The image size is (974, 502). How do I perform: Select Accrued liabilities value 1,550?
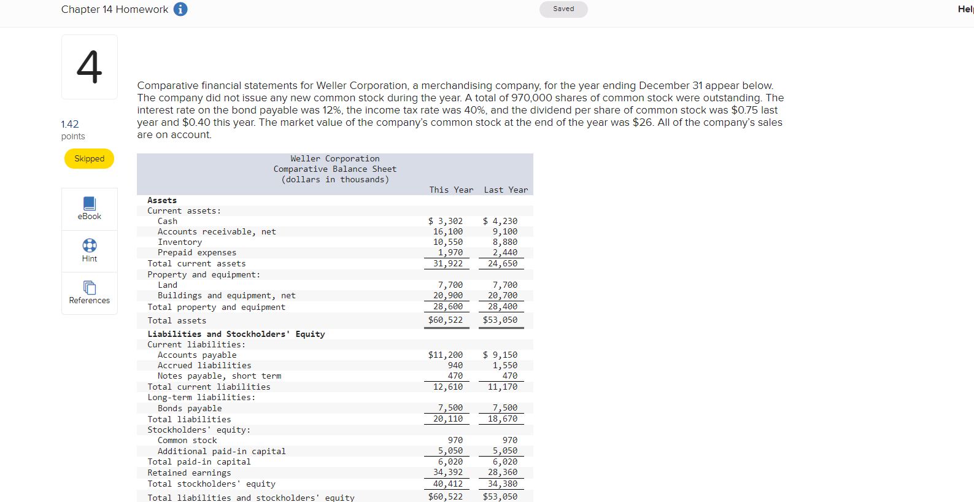(x=505, y=365)
